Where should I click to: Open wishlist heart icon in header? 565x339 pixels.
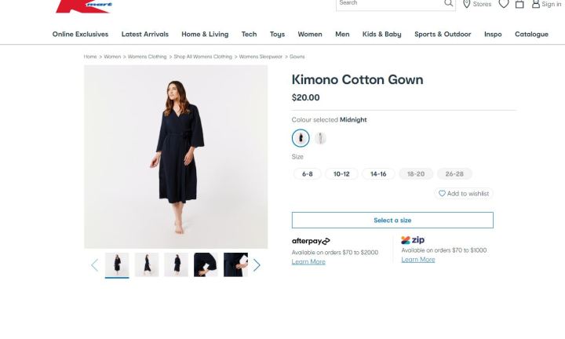point(503,4)
